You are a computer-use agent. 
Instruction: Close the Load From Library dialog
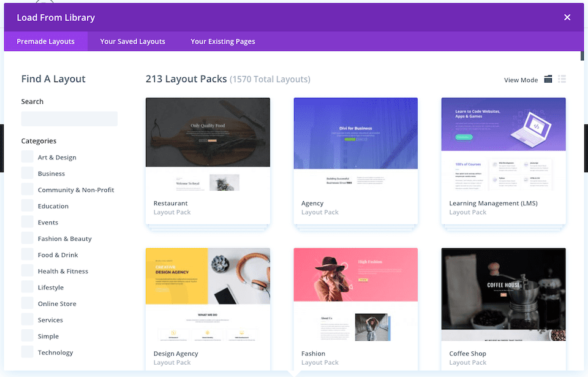tap(567, 17)
